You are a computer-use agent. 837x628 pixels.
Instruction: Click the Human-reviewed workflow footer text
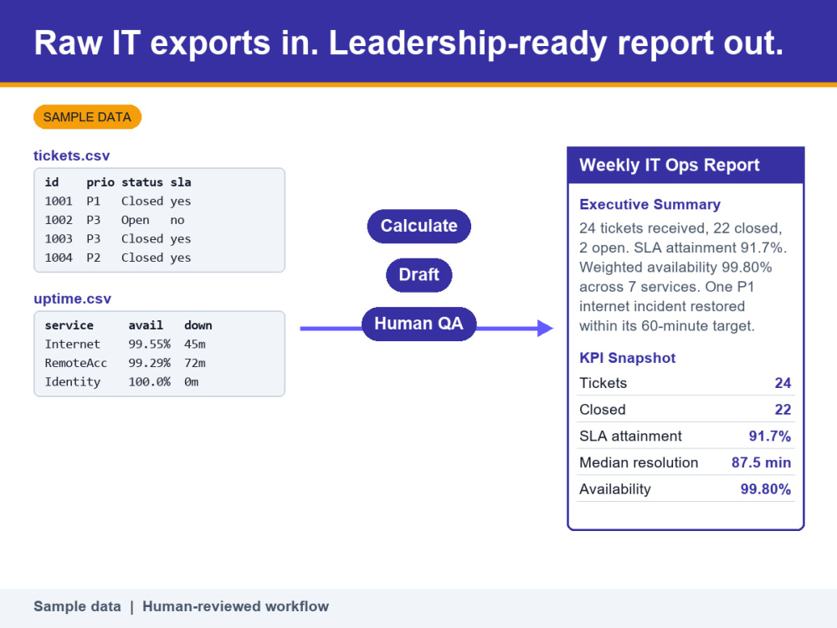point(235,606)
